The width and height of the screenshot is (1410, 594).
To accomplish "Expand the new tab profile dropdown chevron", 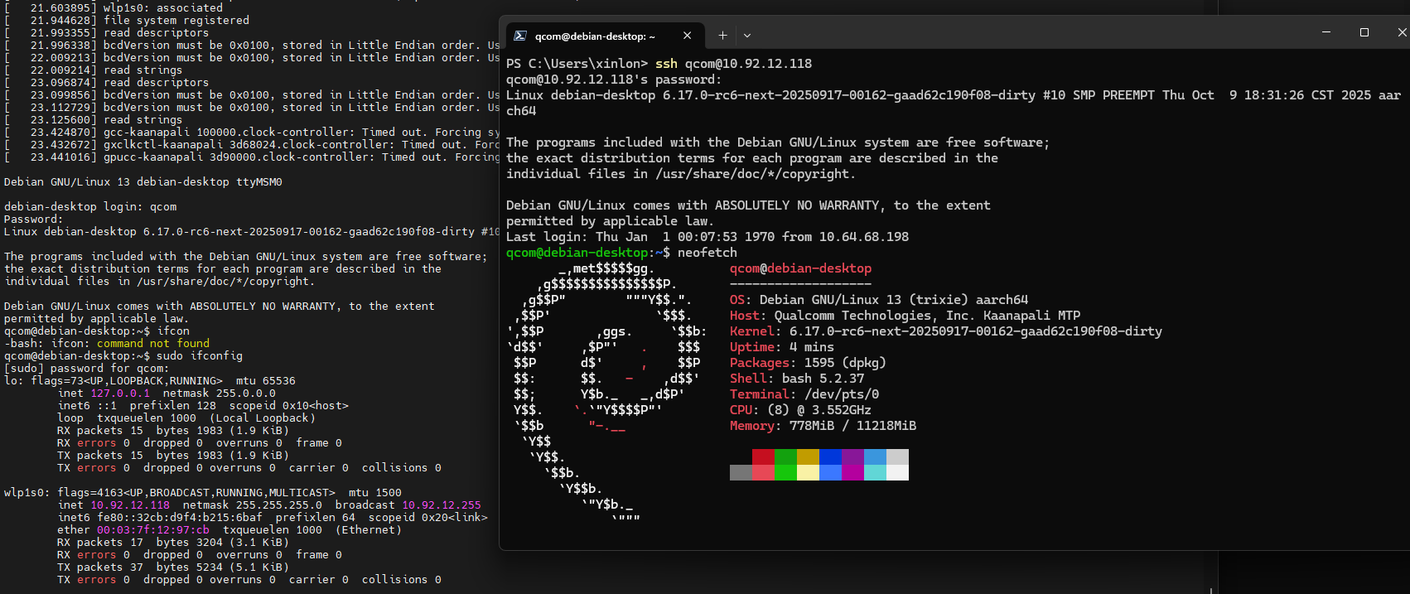I will (747, 36).
